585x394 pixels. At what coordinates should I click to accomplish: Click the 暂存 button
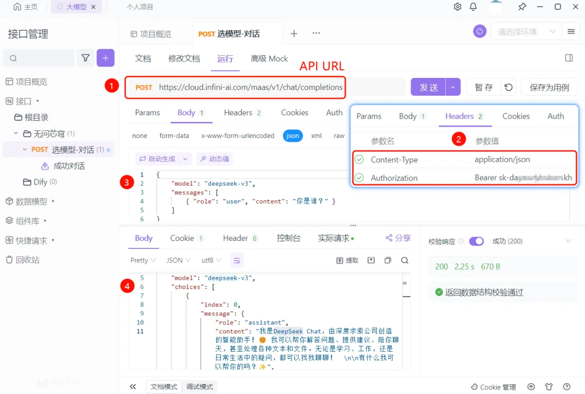tap(484, 87)
